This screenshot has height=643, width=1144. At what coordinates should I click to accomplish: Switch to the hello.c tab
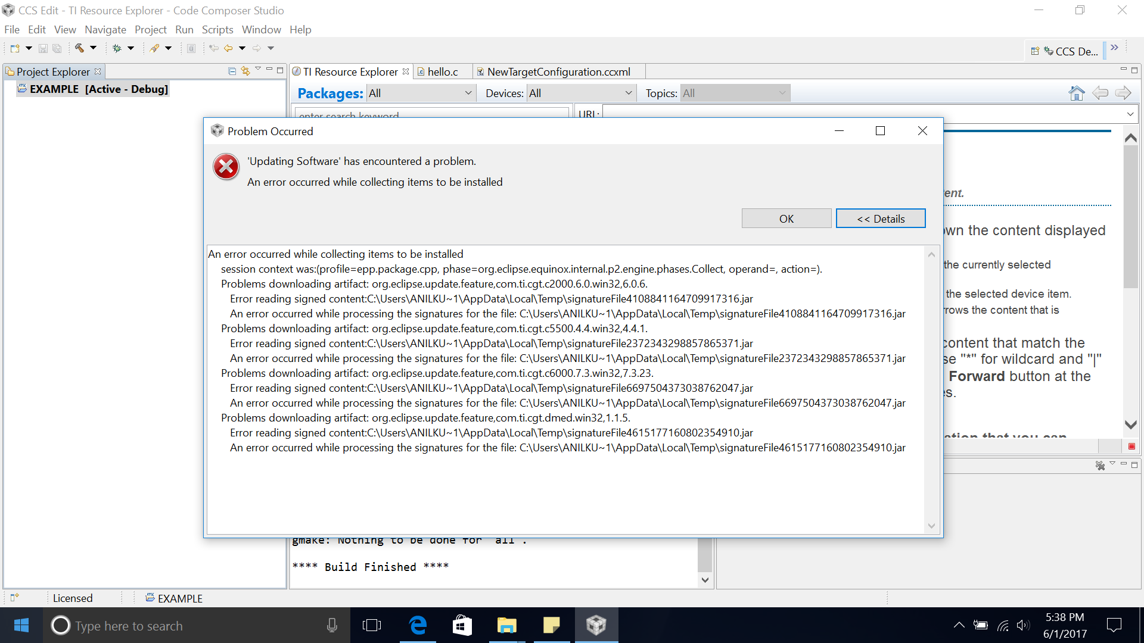pos(442,72)
